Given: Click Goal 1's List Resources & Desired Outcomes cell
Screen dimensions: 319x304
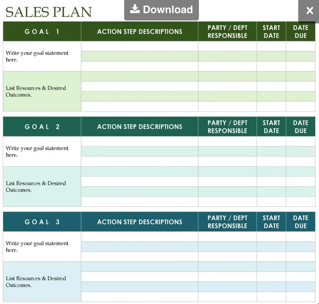Looking at the screenshot, I should point(42,91).
